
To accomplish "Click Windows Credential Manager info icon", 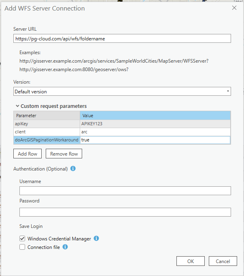I will point(96,238).
